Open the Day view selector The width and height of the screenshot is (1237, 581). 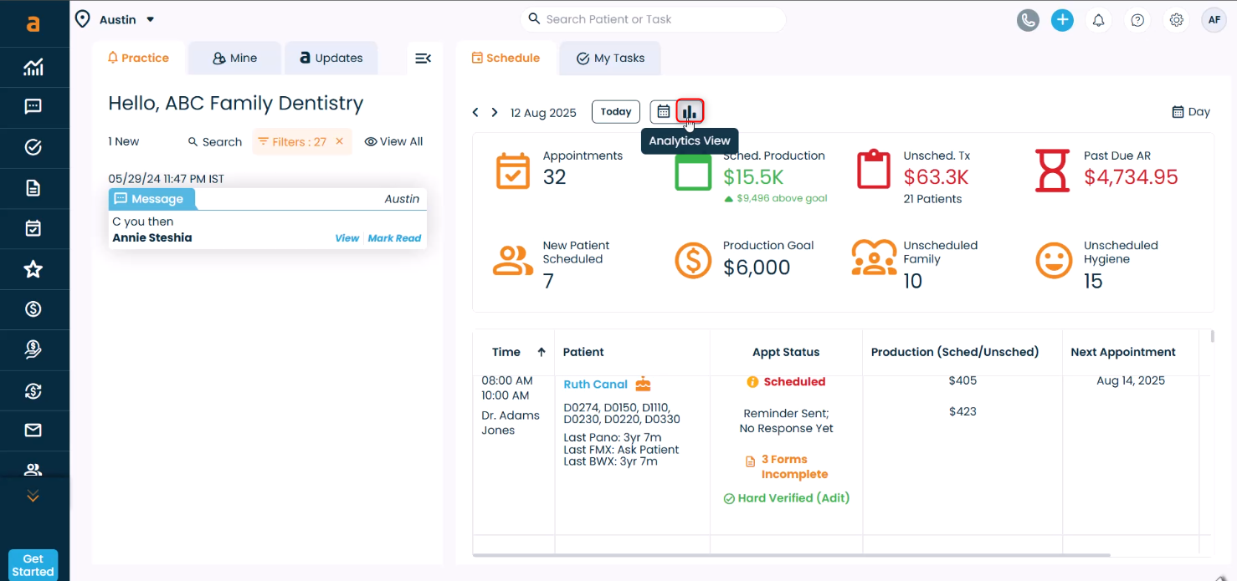pos(1190,112)
